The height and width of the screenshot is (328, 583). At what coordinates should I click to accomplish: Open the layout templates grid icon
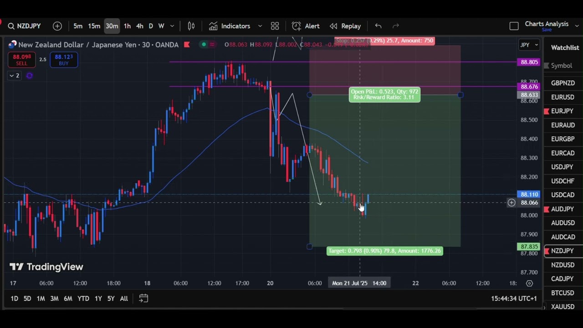tap(275, 26)
